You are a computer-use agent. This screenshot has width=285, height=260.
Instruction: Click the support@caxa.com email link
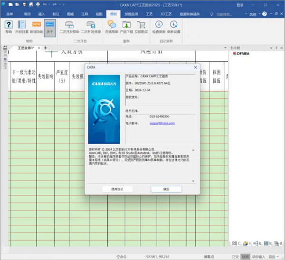162,123
